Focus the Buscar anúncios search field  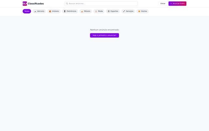tap(103, 4)
